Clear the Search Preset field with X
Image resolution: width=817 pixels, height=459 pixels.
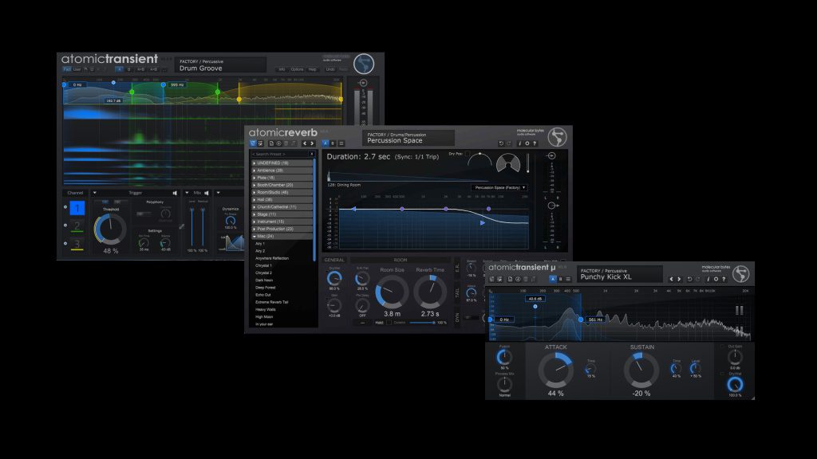(x=311, y=154)
